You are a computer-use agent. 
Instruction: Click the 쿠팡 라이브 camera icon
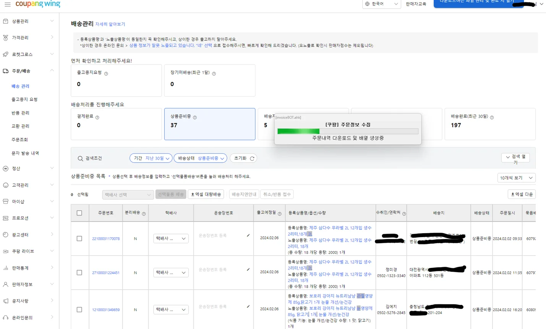point(6,251)
